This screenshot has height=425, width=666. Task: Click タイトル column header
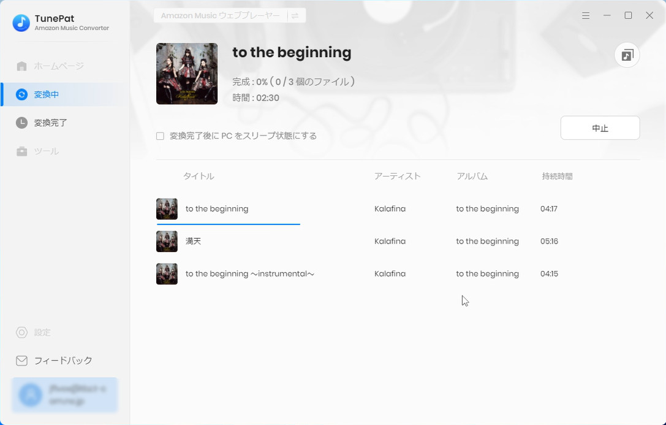point(199,177)
